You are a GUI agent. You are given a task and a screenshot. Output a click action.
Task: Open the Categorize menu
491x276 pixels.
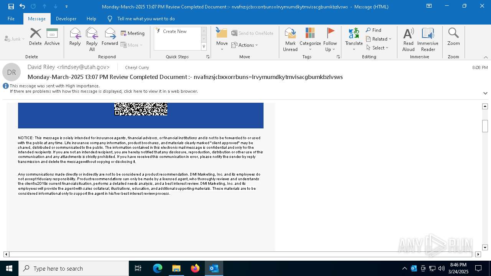pyautogui.click(x=310, y=39)
